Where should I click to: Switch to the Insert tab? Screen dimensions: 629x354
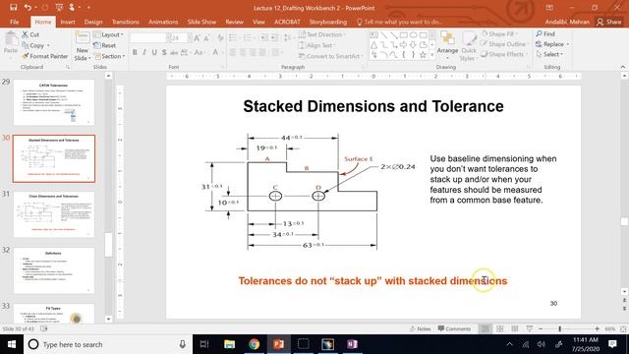click(x=68, y=22)
